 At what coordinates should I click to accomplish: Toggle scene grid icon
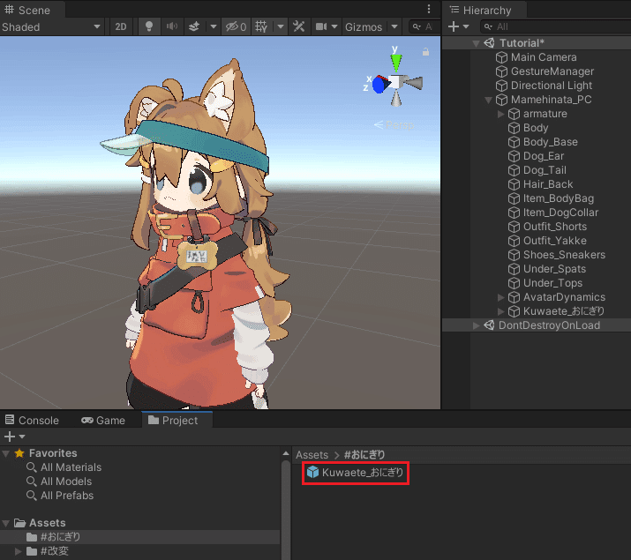(x=261, y=27)
